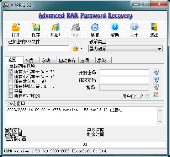The height and width of the screenshot is (157, 170).
Task: Click the 打开 (Open) toolbar icon
Action: pos(16,27)
